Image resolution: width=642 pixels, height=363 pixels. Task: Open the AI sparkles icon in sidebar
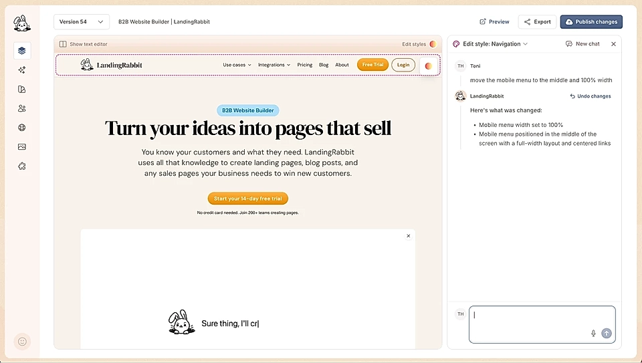pyautogui.click(x=22, y=70)
